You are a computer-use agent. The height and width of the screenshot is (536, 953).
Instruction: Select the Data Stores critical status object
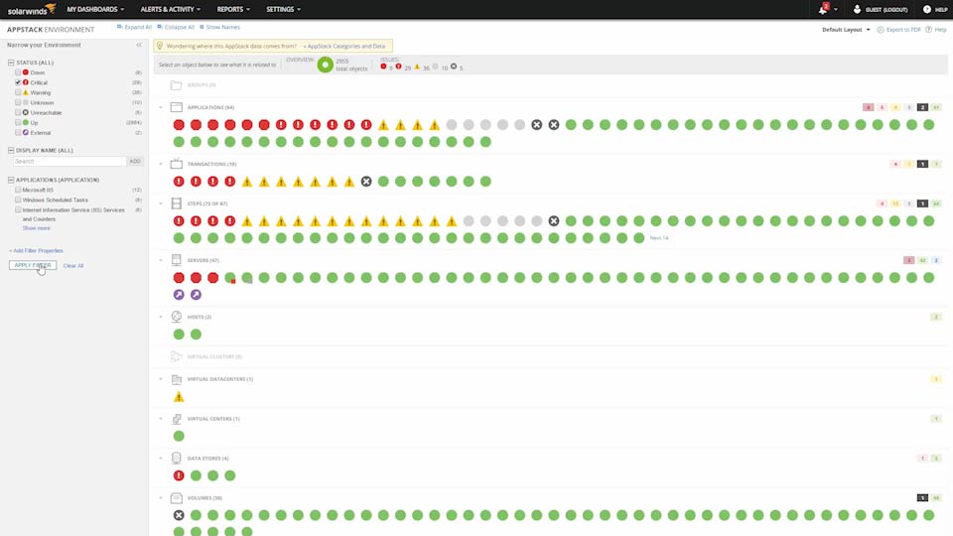click(179, 475)
